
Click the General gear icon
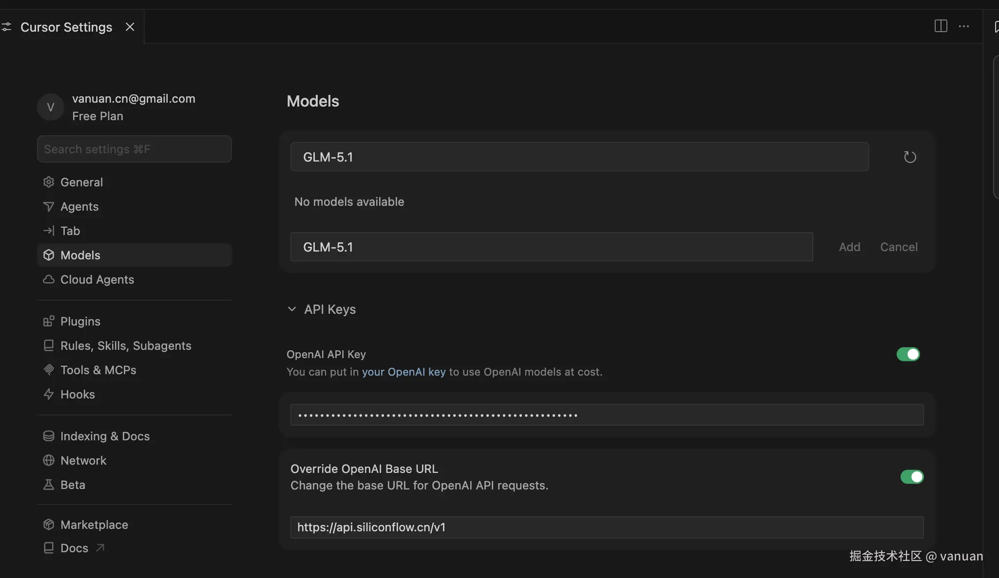[x=49, y=182]
